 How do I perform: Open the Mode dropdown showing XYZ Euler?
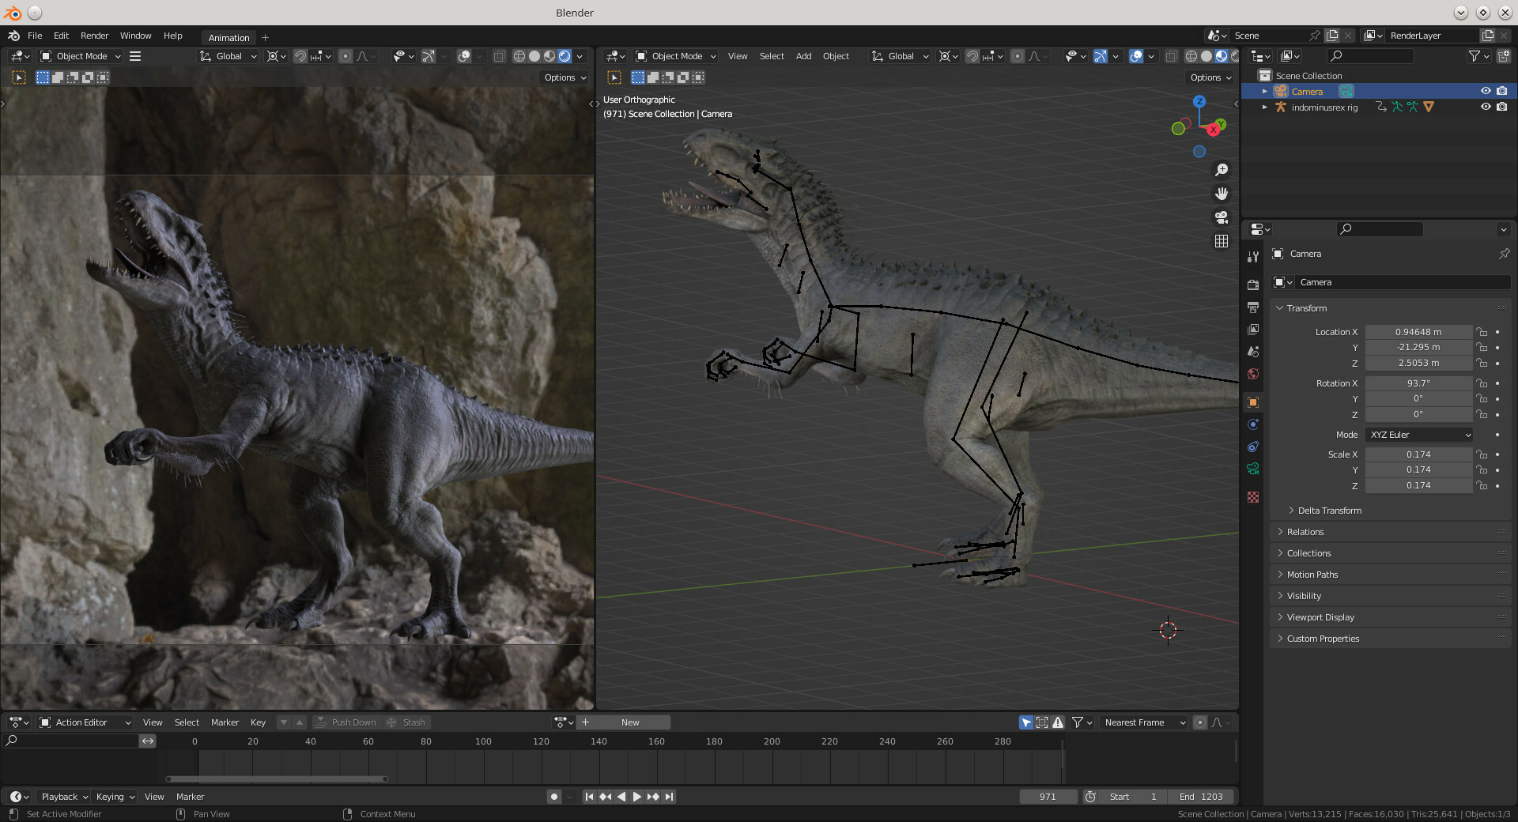[x=1418, y=435]
